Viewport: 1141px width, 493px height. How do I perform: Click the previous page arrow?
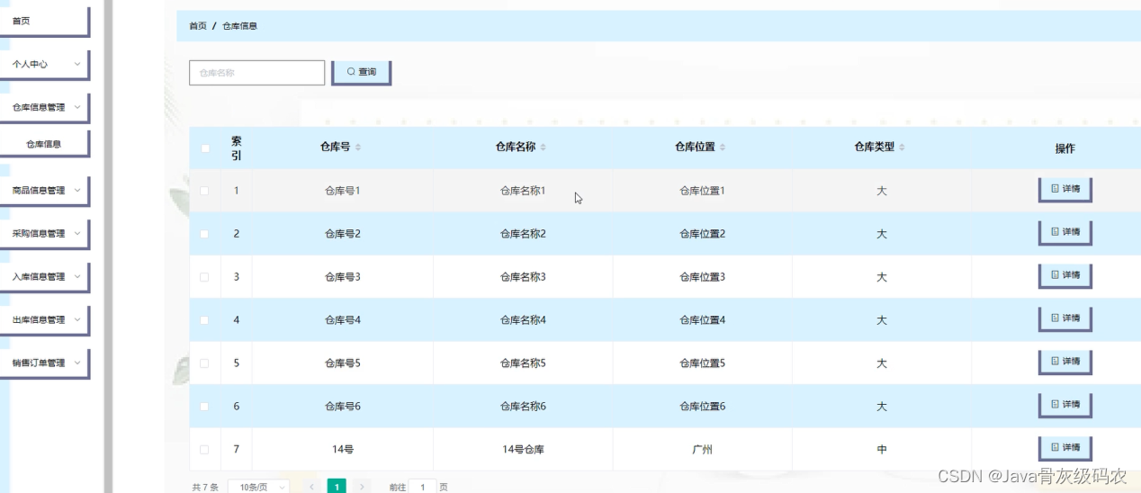(311, 487)
